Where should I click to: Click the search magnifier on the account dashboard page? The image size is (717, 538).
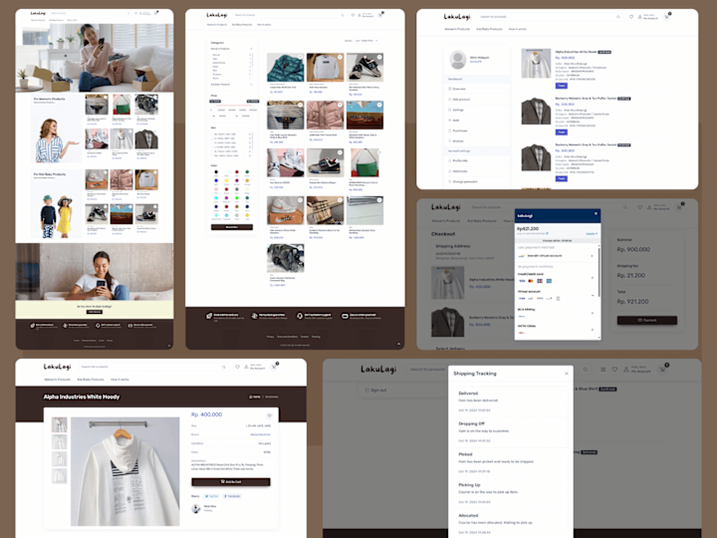(618, 17)
